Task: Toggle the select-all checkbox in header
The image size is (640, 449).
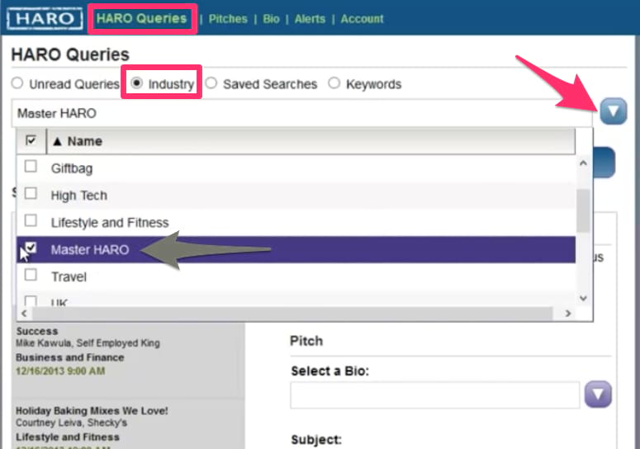Action: click(31, 140)
